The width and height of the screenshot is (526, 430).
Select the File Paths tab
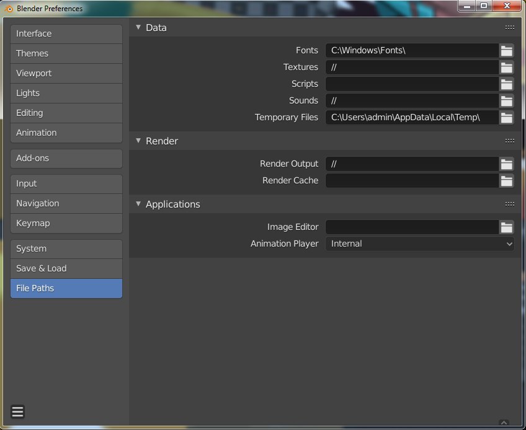[66, 288]
